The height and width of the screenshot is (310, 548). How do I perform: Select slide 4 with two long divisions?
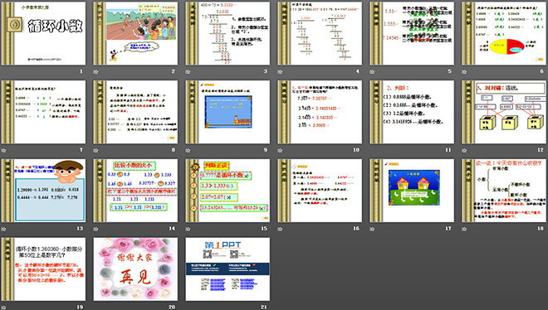click(x=320, y=33)
